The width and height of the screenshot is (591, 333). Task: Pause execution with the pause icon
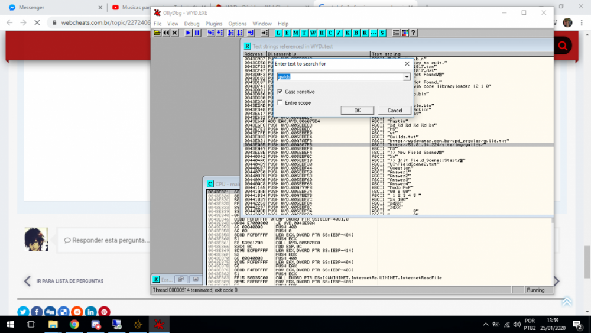coord(197,33)
